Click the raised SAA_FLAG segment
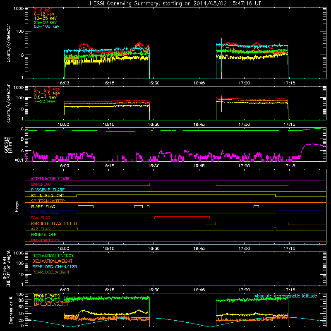 pyautogui.click(x=182, y=216)
